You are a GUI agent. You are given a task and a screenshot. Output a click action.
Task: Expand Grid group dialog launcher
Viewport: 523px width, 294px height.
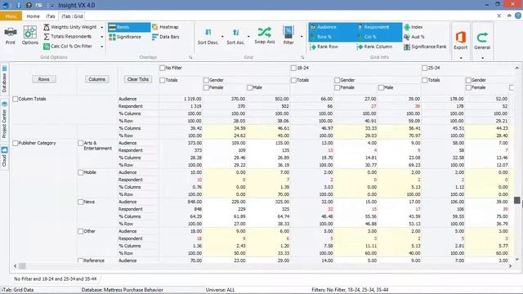pos(302,57)
